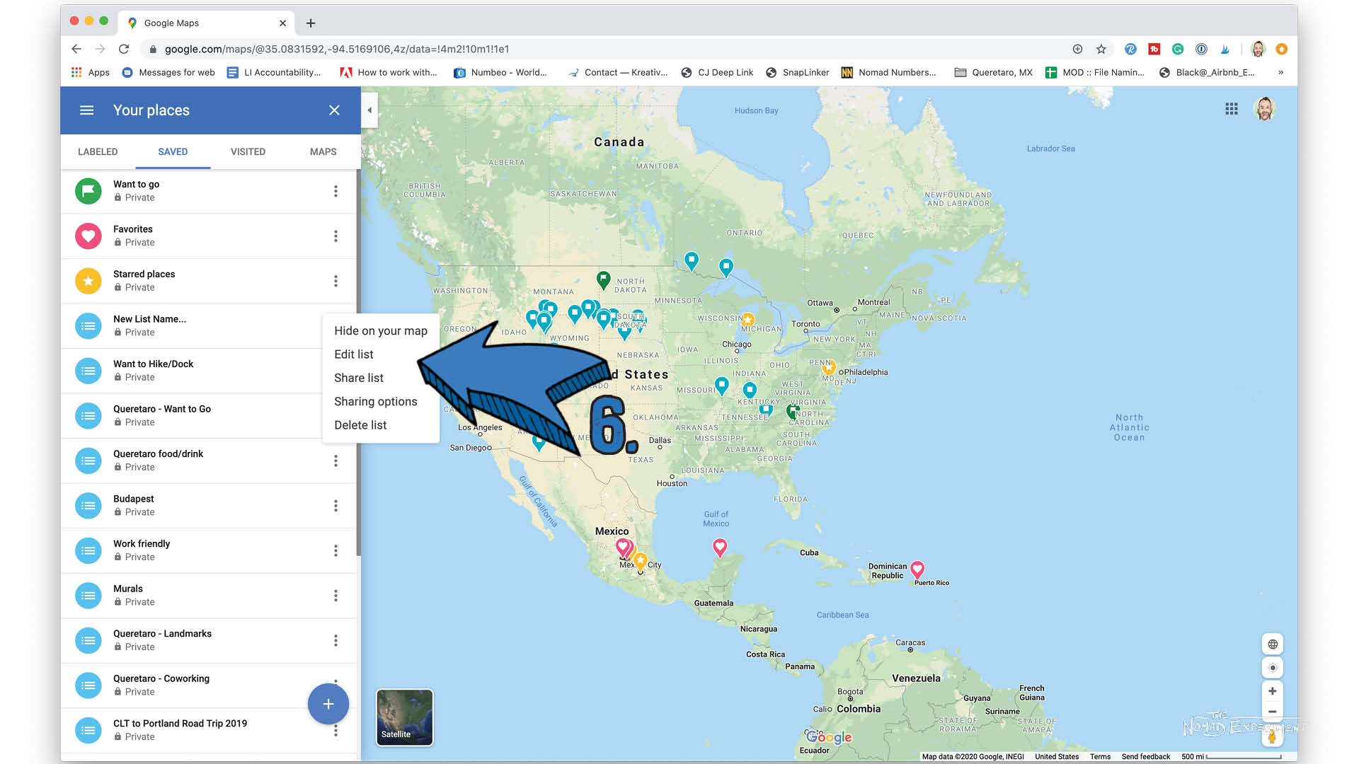Viewport: 1359px width, 764px height.
Task: Click the 1Password extension icon
Action: pyautogui.click(x=1201, y=49)
